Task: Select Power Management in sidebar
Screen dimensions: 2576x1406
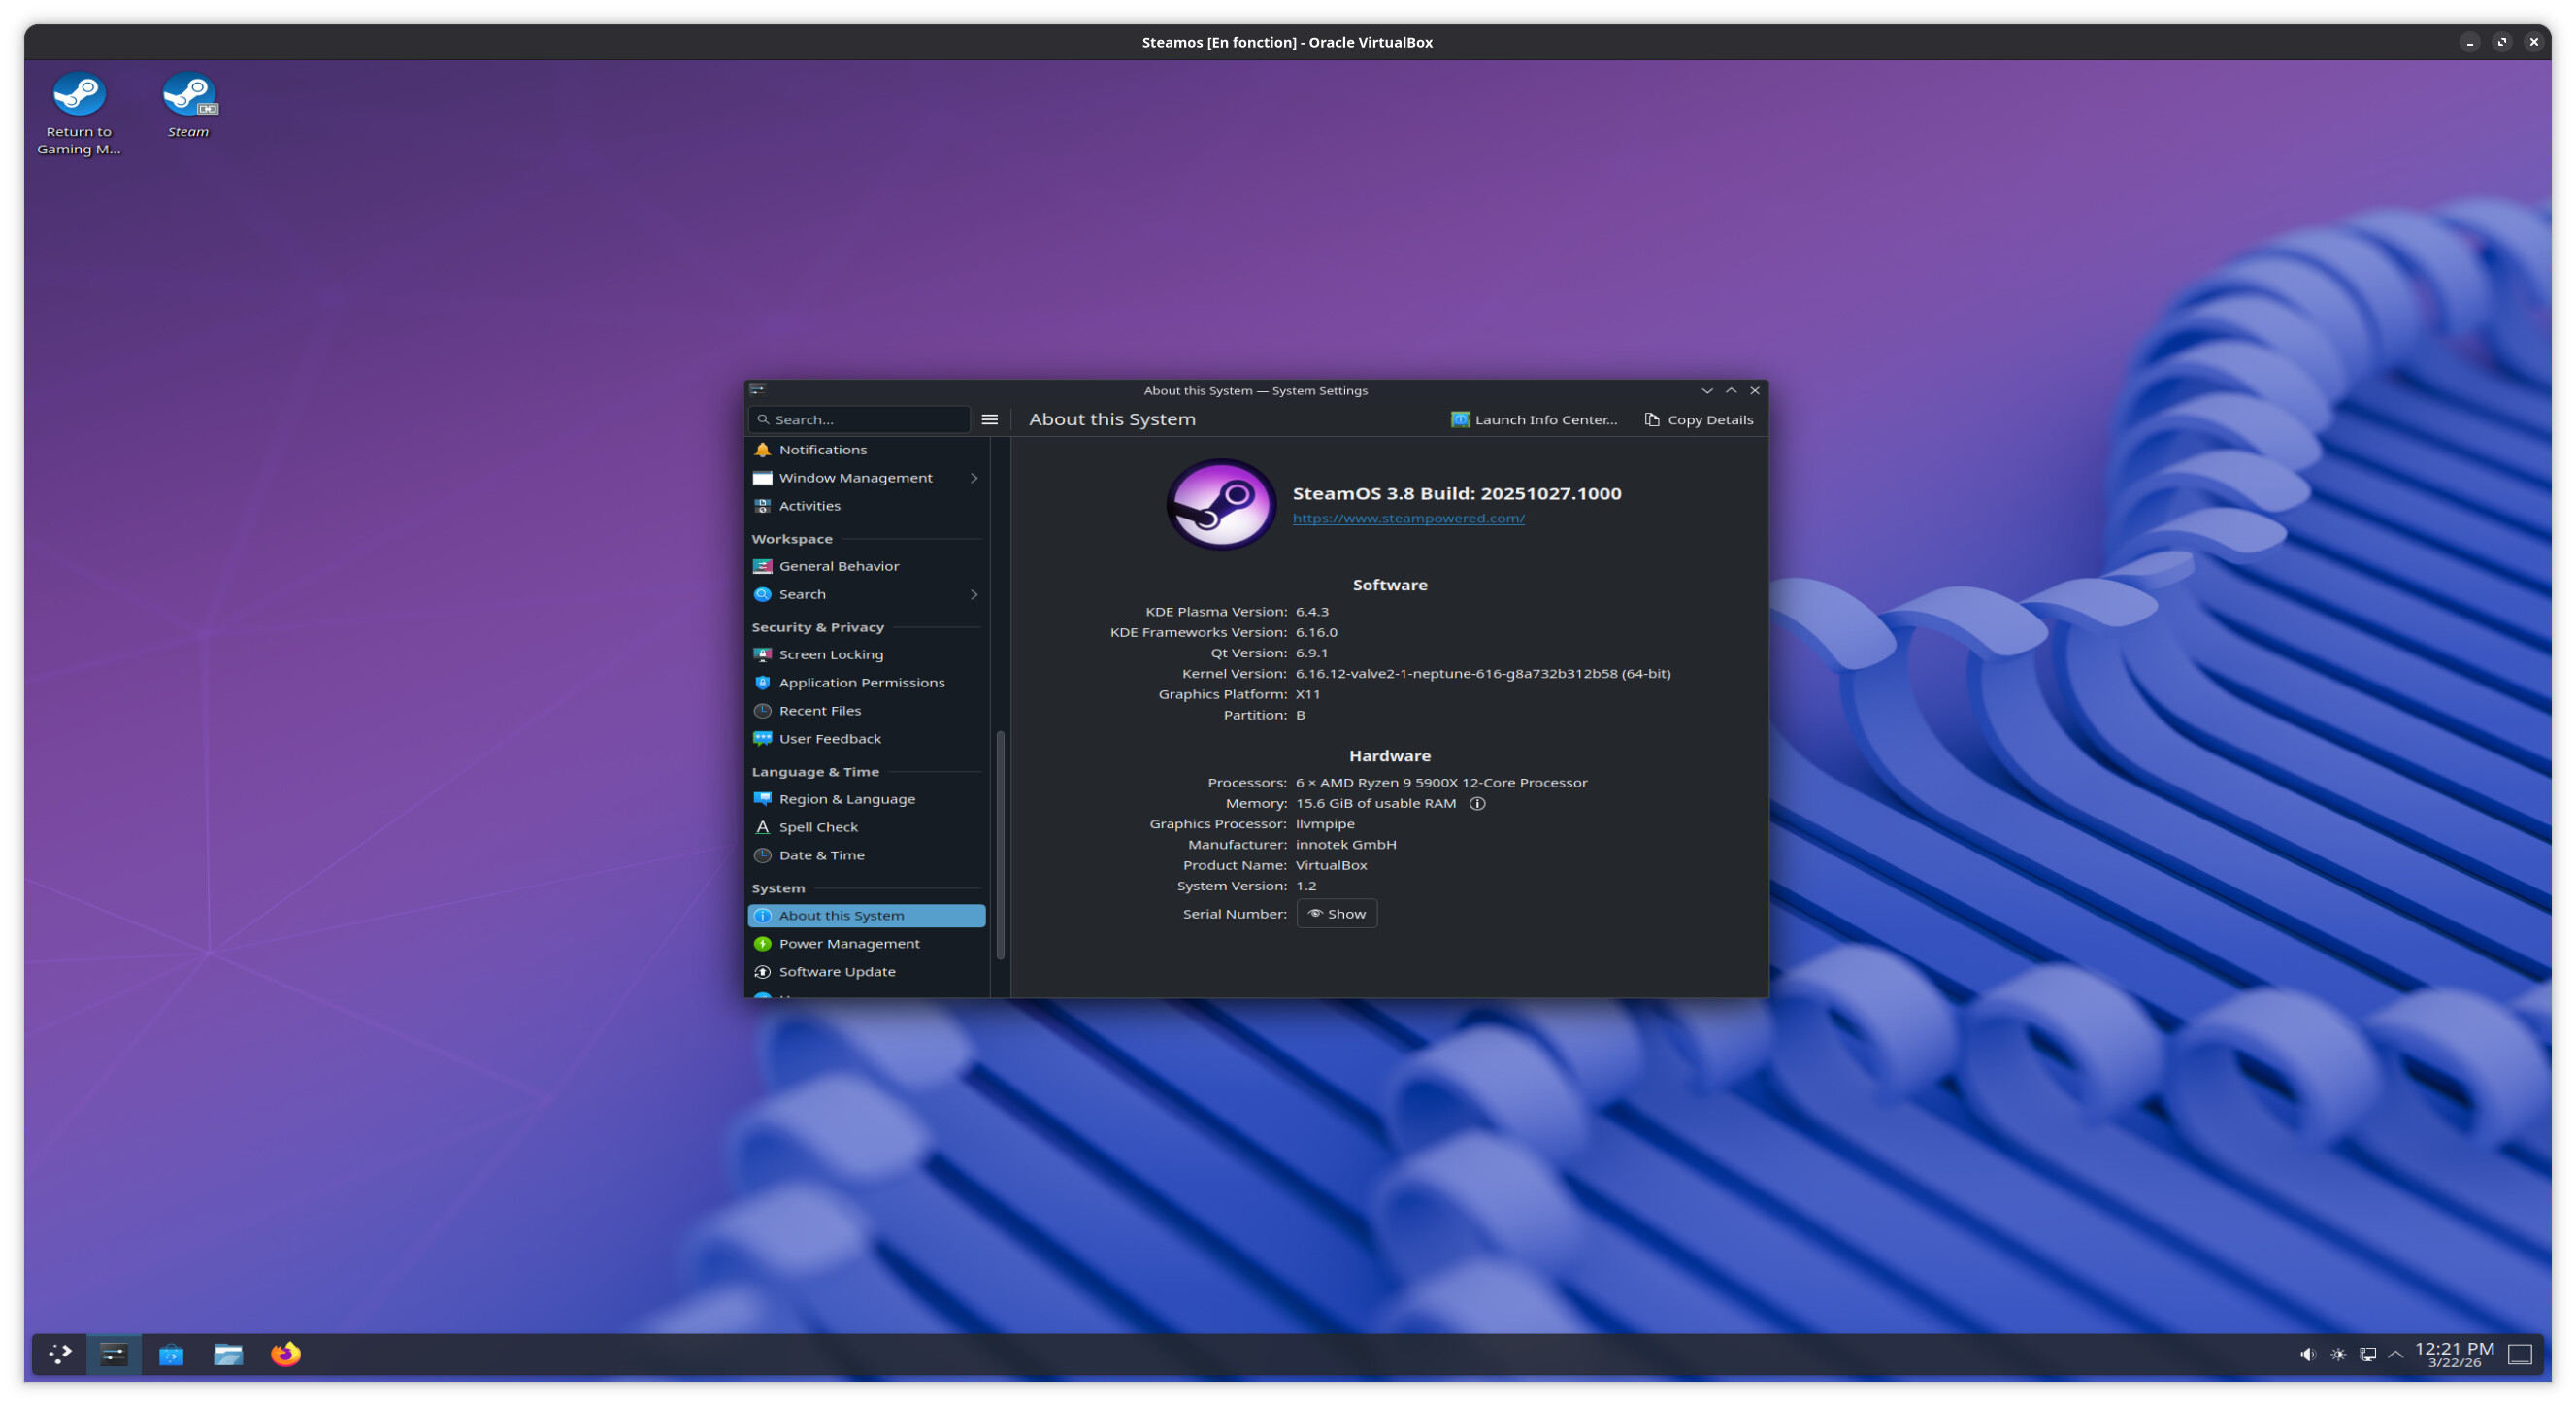Action: [849, 944]
